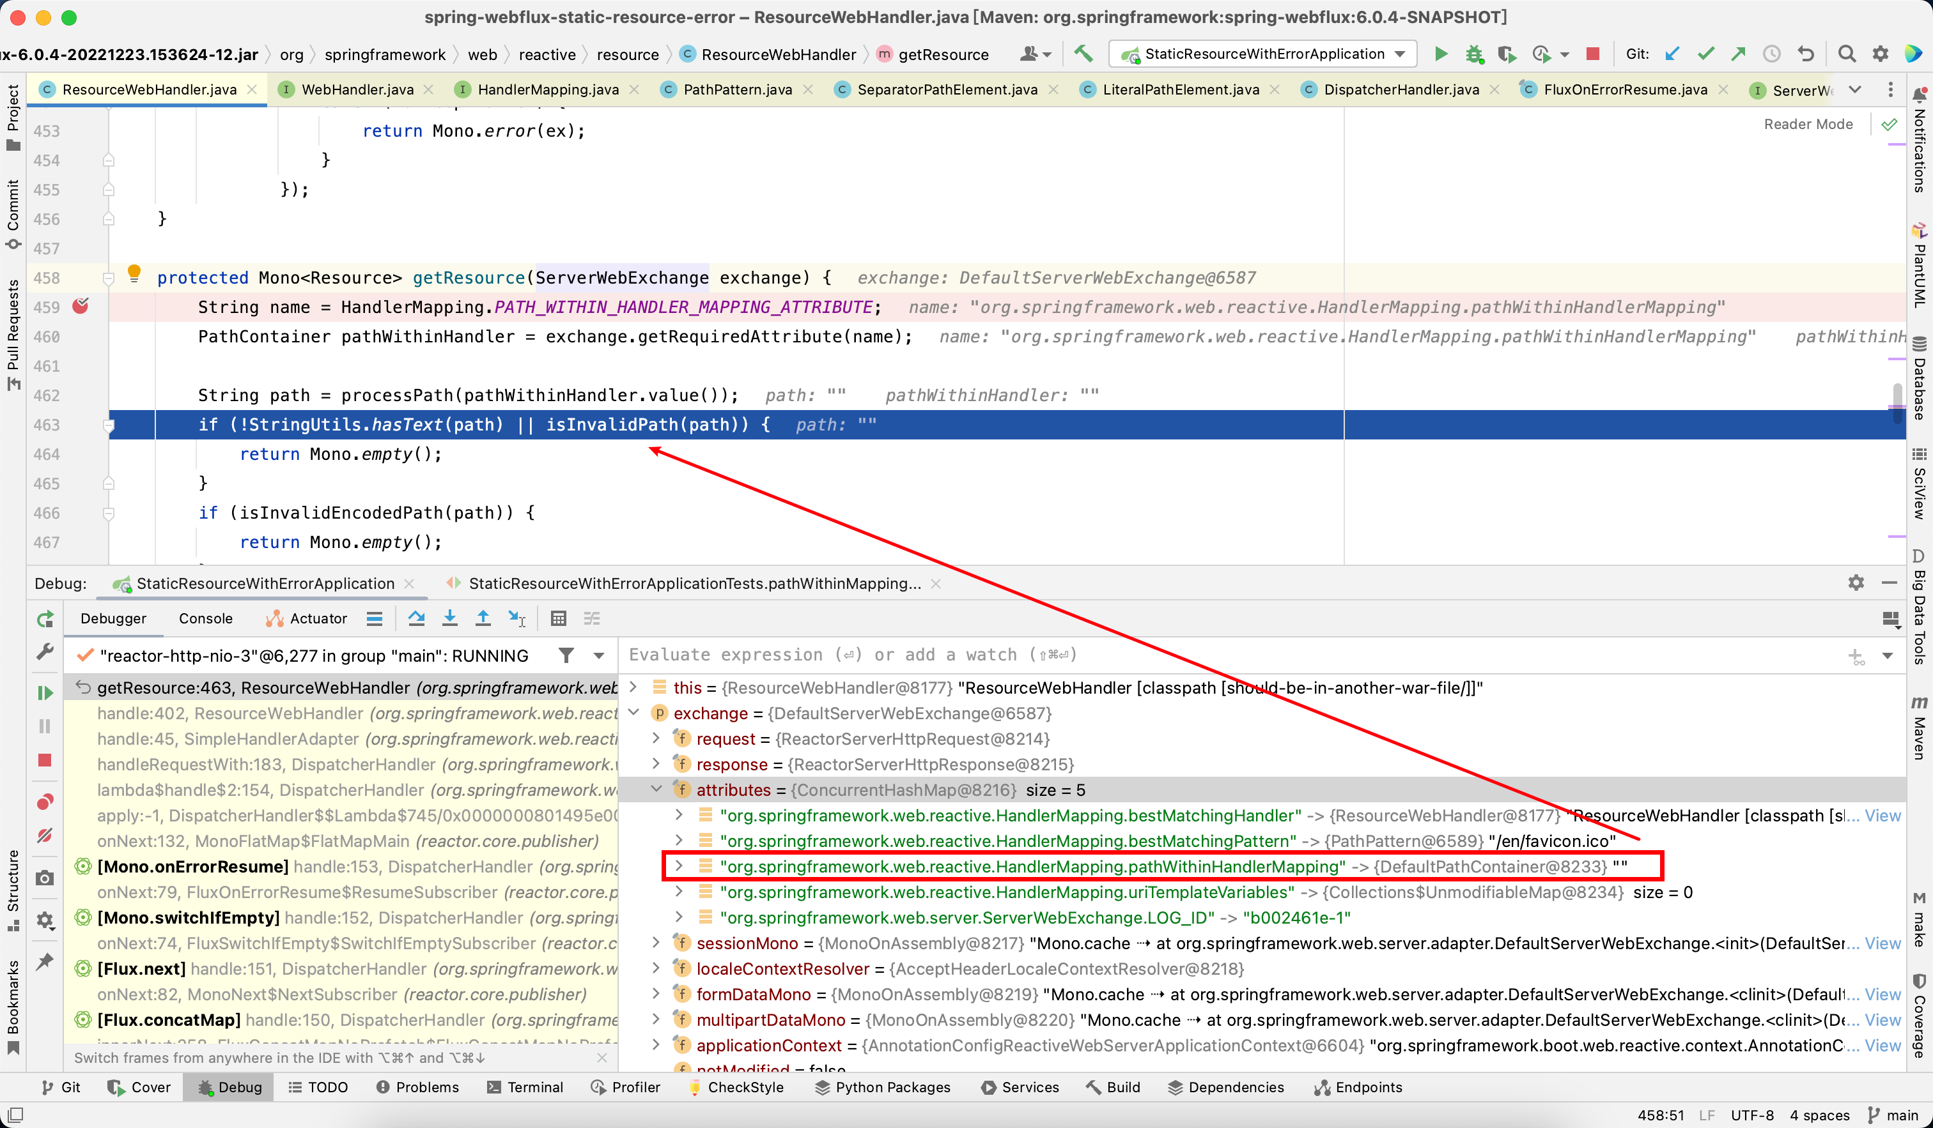Step out with the up arrow icon
The width and height of the screenshot is (1933, 1128).
[x=483, y=618]
